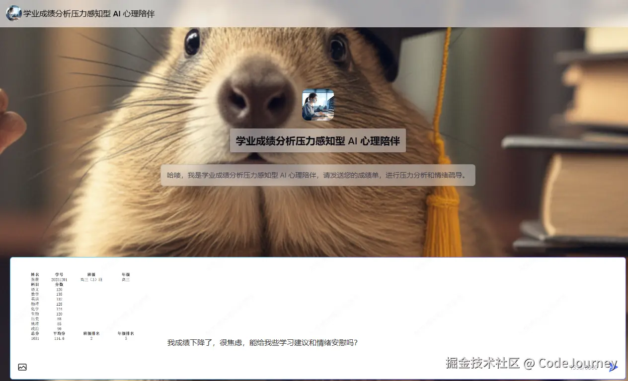Select the picture attachment icon bottom-left of chat box
The height and width of the screenshot is (381, 628).
click(x=22, y=367)
